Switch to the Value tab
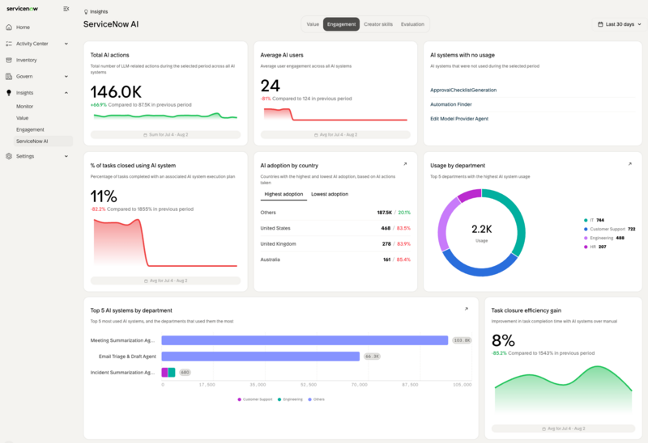 313,24
